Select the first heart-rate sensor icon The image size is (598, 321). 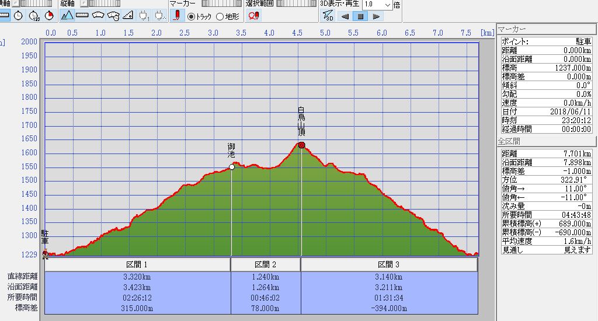pyautogui.click(x=144, y=16)
